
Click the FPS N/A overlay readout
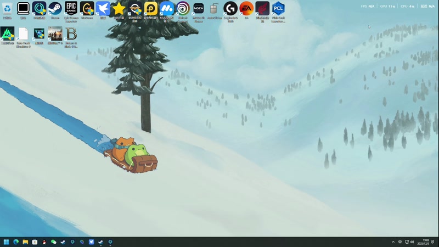click(x=368, y=6)
